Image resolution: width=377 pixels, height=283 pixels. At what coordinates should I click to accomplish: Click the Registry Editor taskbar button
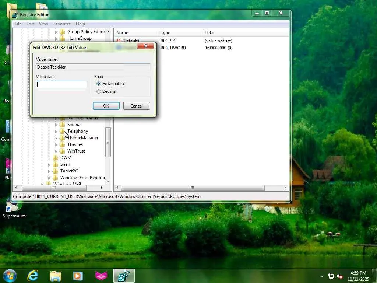tap(124, 276)
